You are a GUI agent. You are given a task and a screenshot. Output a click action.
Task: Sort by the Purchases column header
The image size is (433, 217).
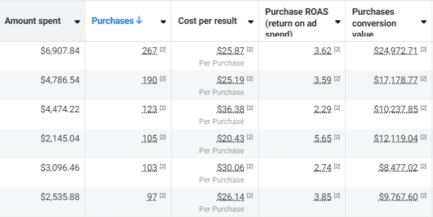(x=113, y=21)
